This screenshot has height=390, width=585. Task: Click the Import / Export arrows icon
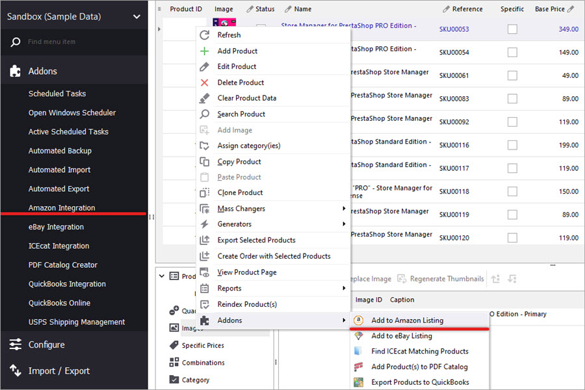click(16, 370)
